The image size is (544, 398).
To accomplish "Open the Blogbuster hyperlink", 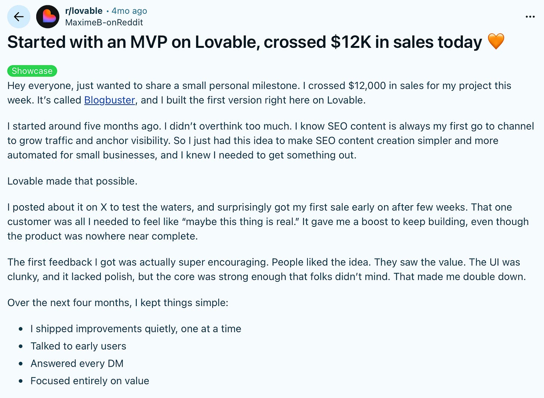I will (x=109, y=100).
